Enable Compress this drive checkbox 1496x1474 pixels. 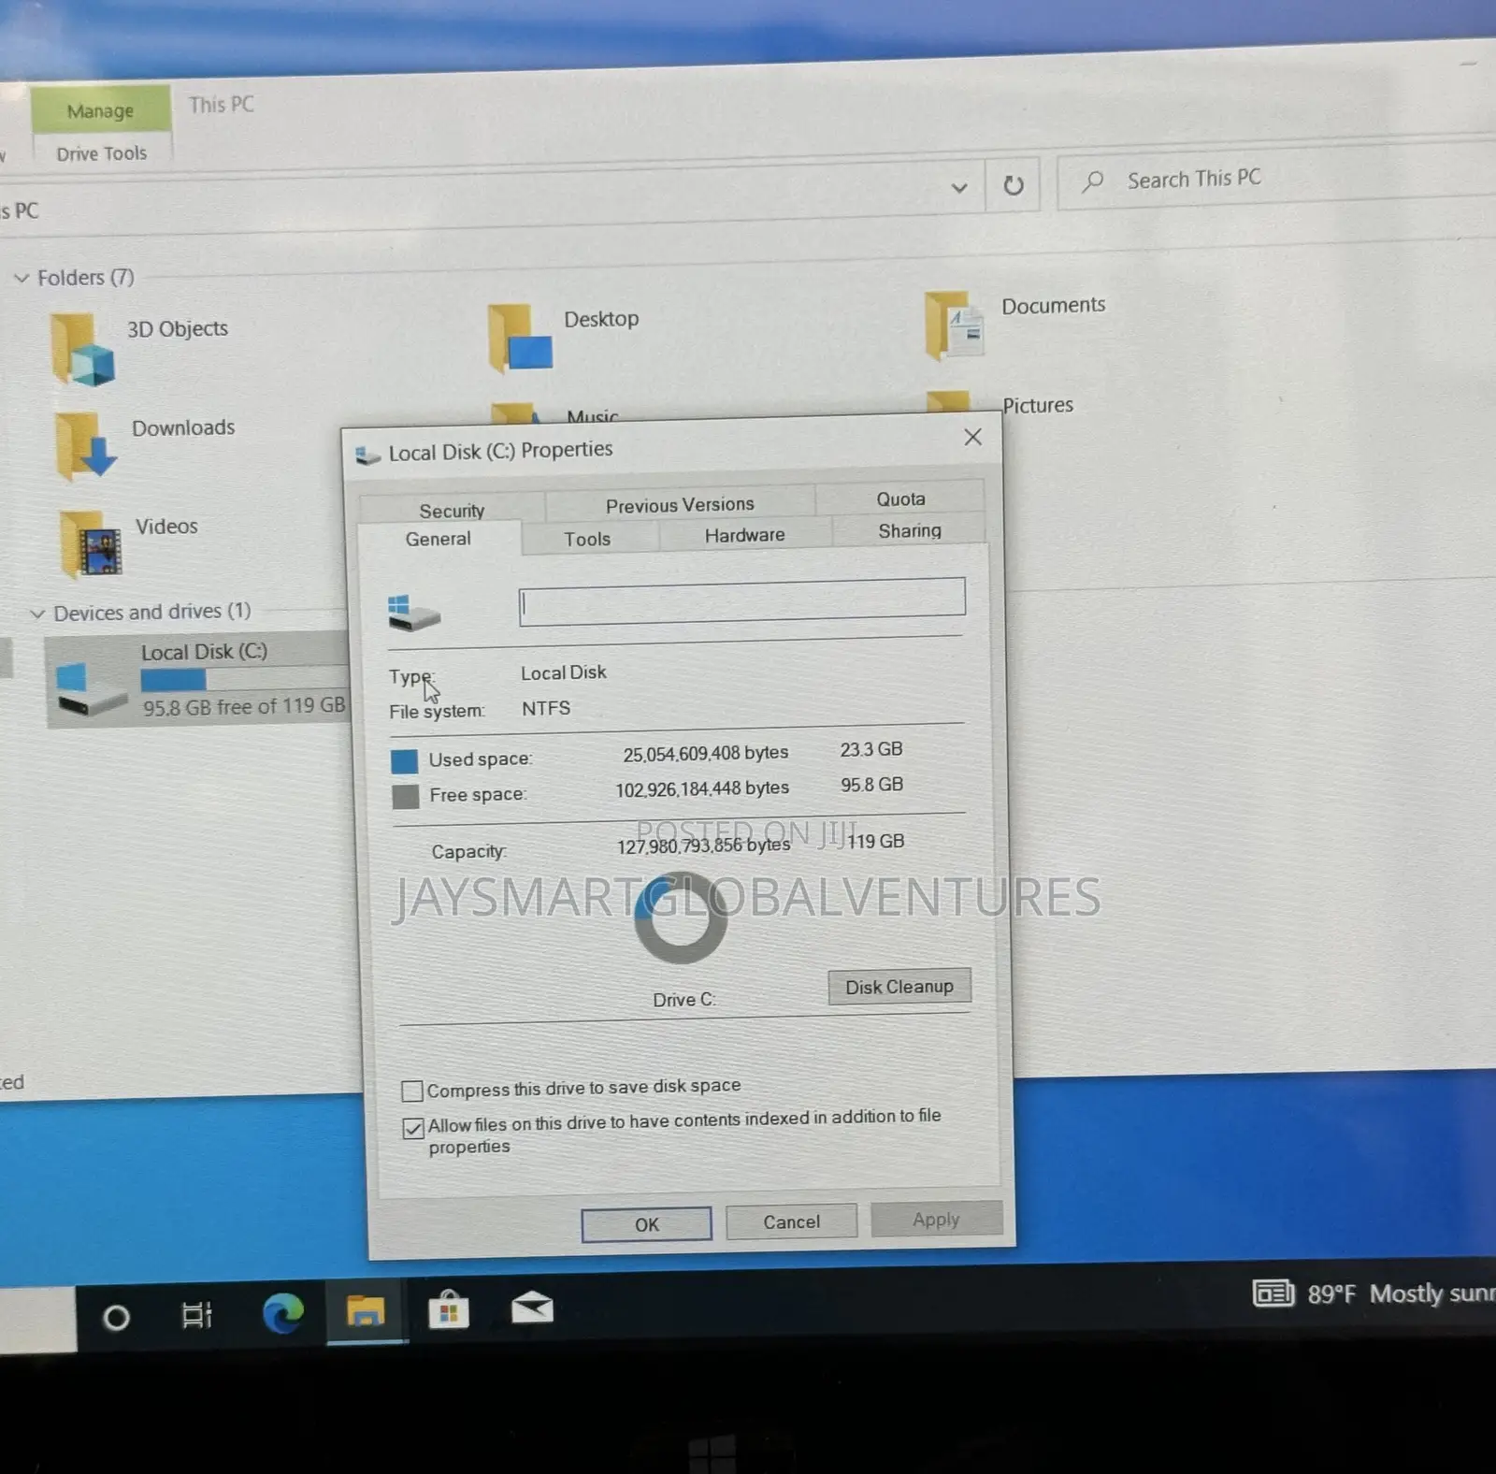click(411, 1091)
